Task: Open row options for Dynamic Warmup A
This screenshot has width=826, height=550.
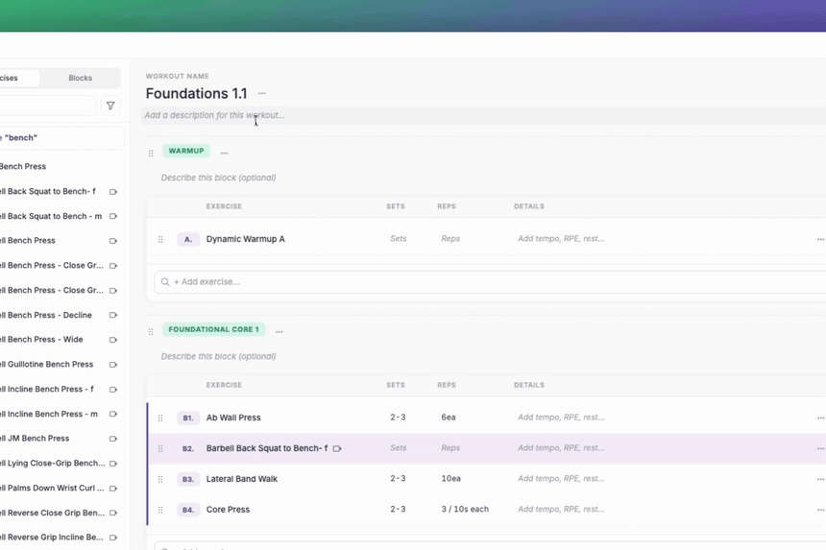Action: pyautogui.click(x=820, y=239)
